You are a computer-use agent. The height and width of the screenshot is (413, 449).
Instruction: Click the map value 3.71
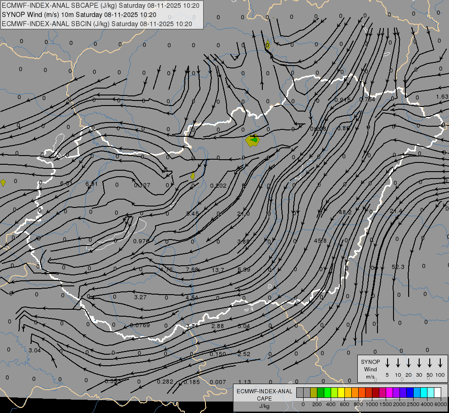click(x=192, y=326)
